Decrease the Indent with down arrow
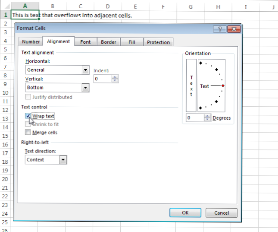 click(x=115, y=80)
